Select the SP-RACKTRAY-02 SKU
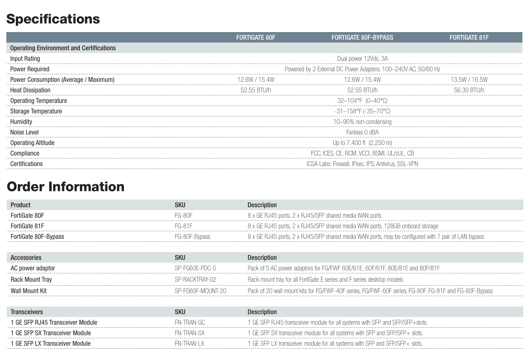The width and height of the screenshot is (529, 356). point(196,279)
